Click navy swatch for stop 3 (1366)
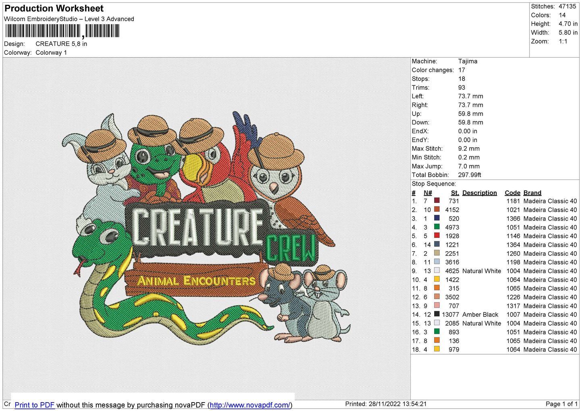 point(437,218)
